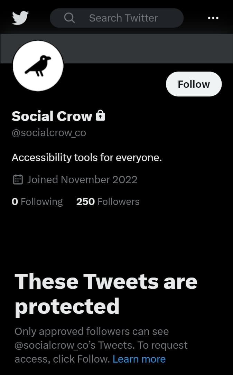Select the magnifying glass search icon

[x=69, y=18]
